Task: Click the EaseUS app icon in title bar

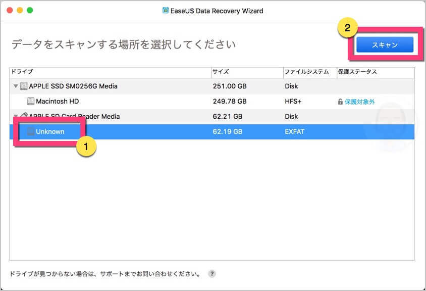Action: [x=166, y=11]
